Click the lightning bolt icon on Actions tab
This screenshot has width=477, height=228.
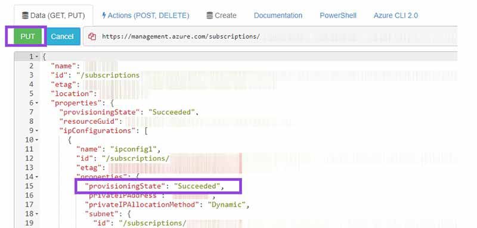[104, 15]
